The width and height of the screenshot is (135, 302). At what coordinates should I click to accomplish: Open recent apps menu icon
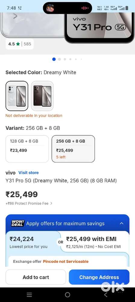[x=29, y=294]
